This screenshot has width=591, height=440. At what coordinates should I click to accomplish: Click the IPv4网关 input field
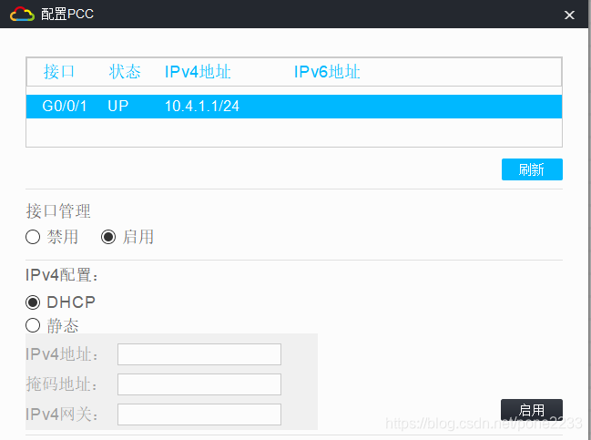coord(199,414)
